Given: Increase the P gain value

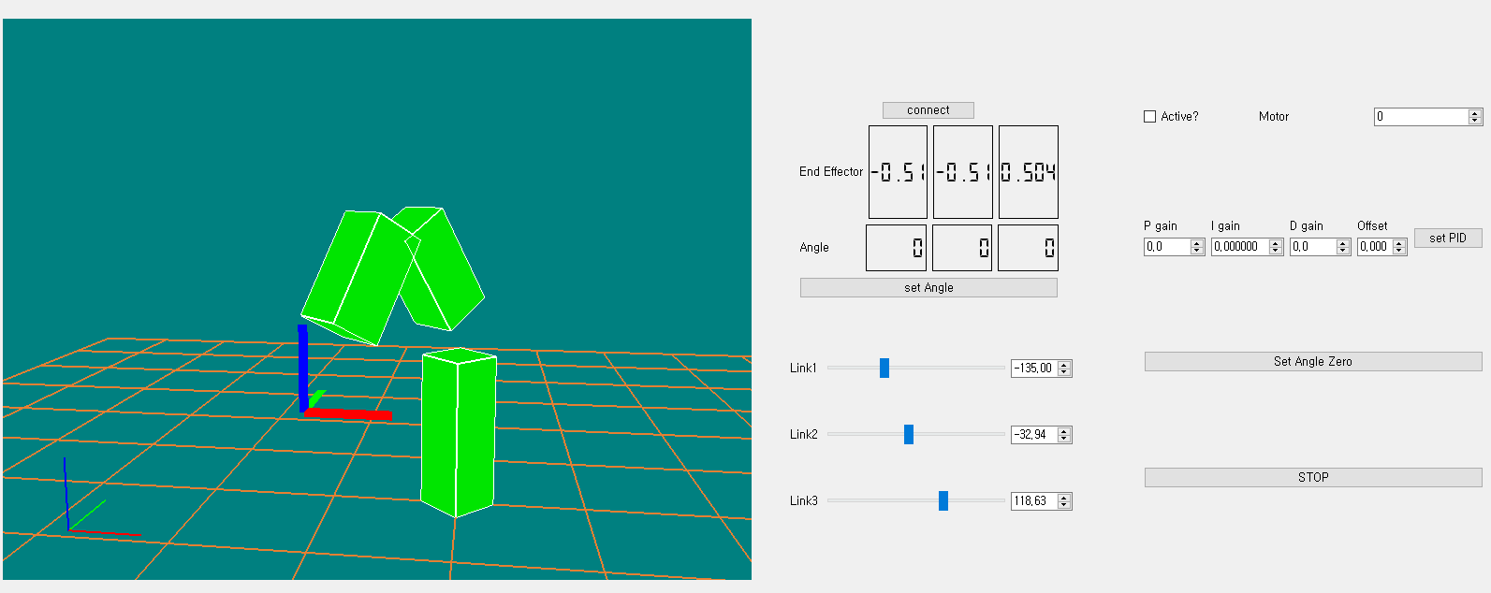Looking at the screenshot, I should pyautogui.click(x=1197, y=243).
